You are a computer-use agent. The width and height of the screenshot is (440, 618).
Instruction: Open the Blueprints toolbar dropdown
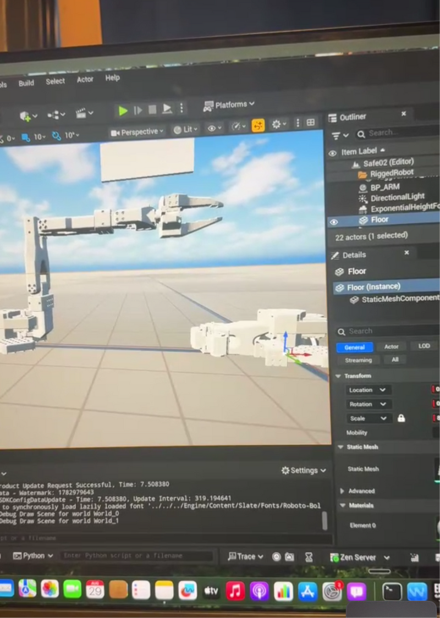click(56, 115)
